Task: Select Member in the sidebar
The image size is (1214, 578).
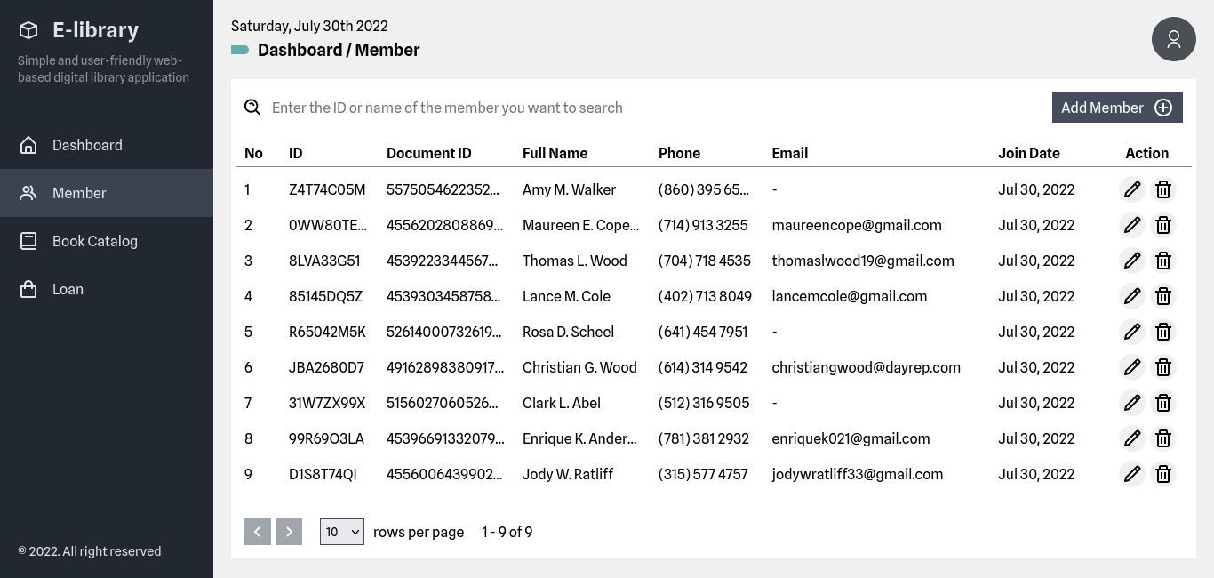Action: pyautogui.click(x=79, y=193)
